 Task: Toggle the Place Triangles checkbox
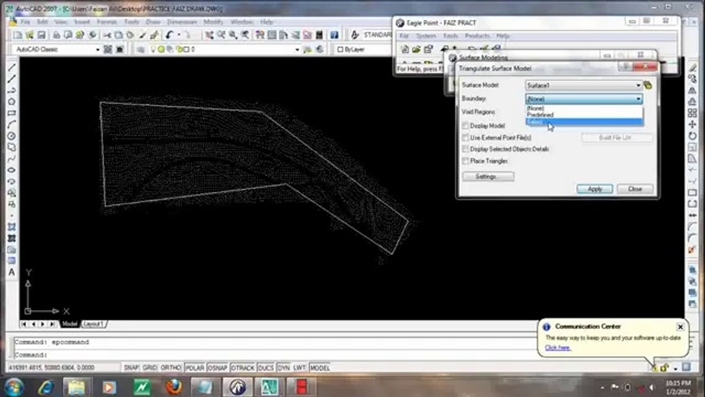click(466, 161)
